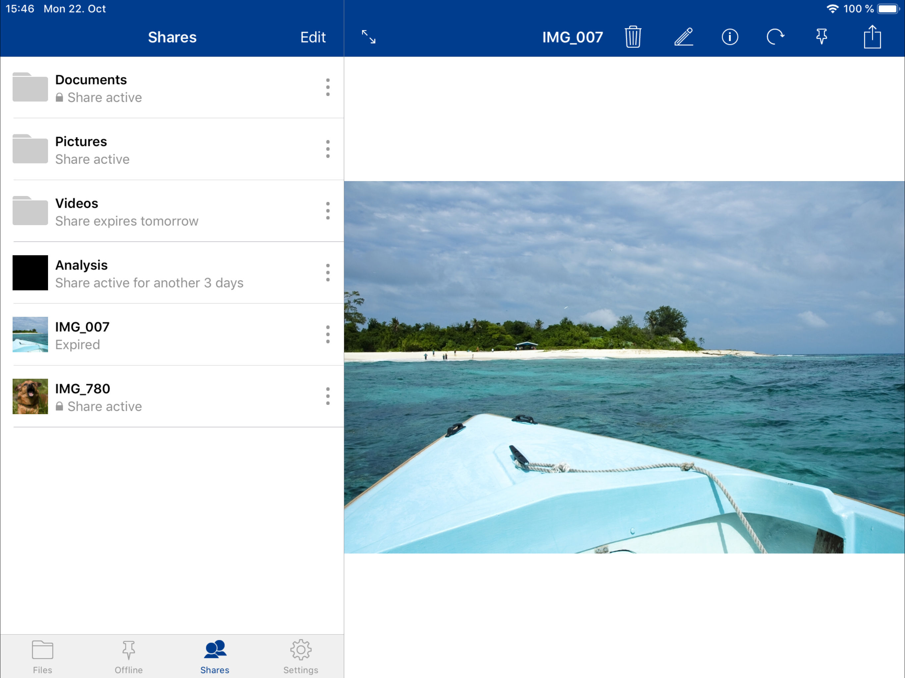Open the share/export icon
This screenshot has width=905, height=678.
(872, 37)
